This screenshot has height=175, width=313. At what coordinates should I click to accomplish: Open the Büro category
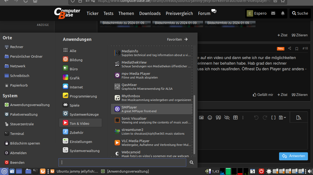80,69
